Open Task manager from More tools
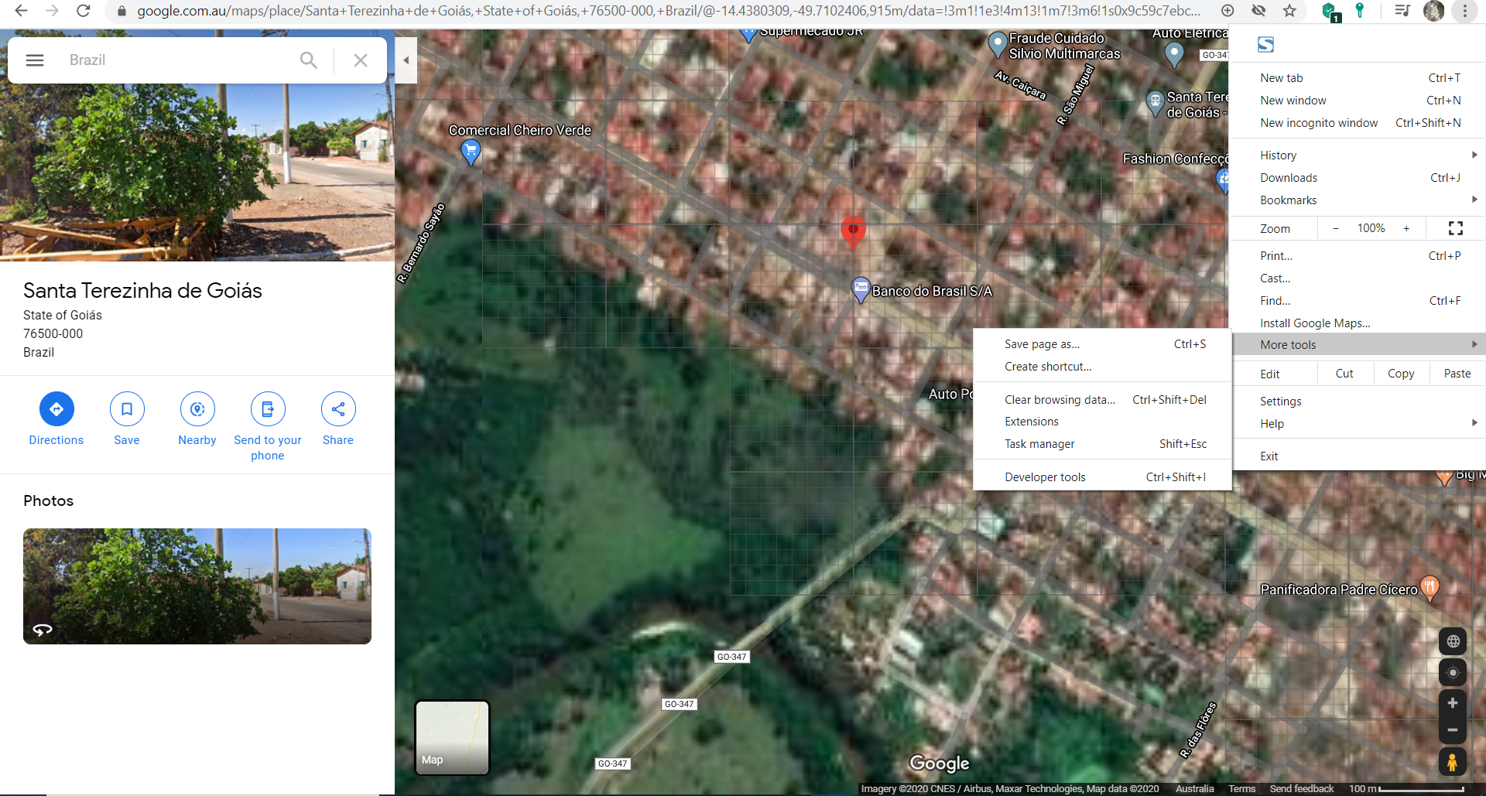The height and width of the screenshot is (796, 1486). [1102, 444]
